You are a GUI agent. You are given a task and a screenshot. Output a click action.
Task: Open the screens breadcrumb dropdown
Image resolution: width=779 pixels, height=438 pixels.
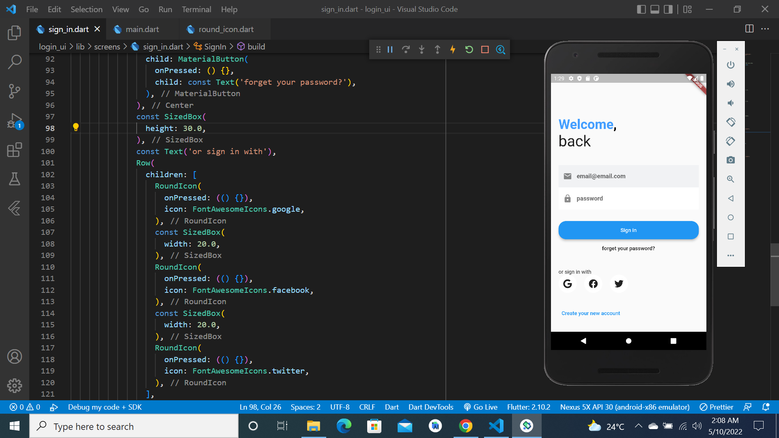(107, 46)
